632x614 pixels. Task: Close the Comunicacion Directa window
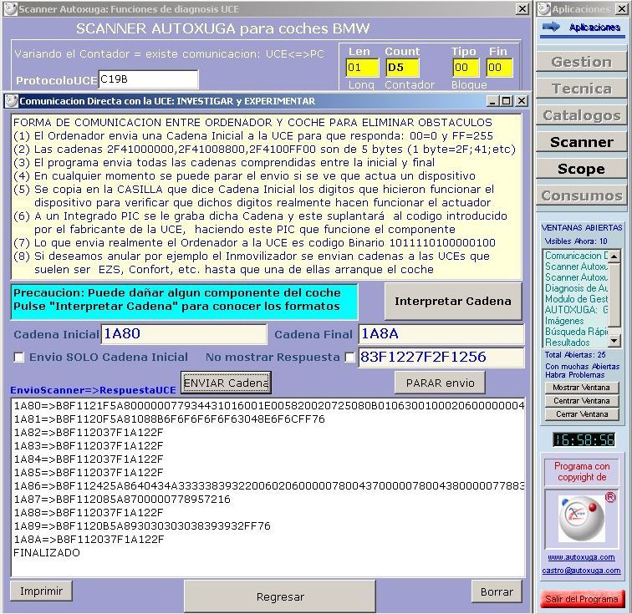[522, 101]
